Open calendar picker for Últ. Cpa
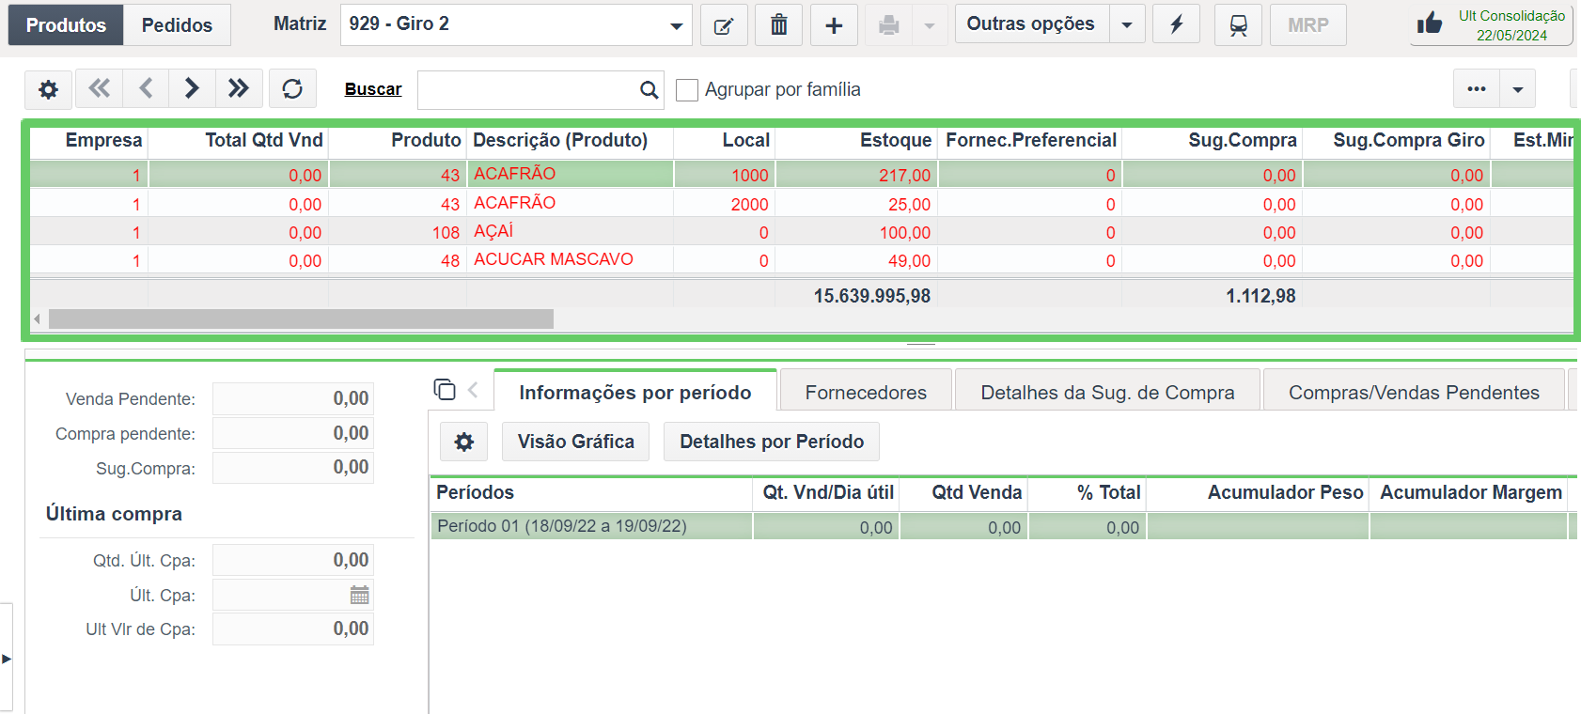 pyautogui.click(x=359, y=595)
